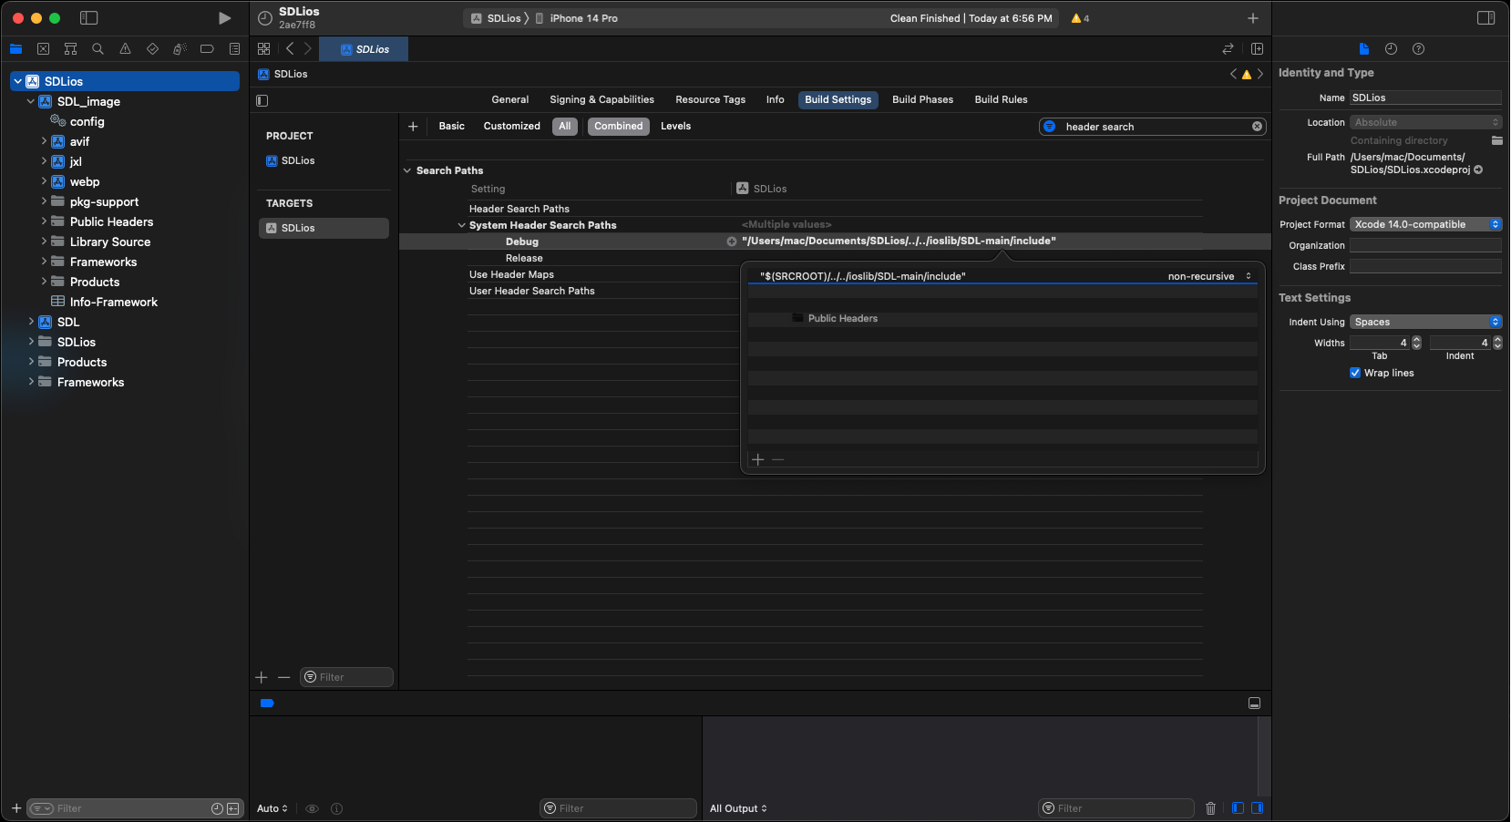This screenshot has width=1511, height=822.
Task: Show the History inspector
Action: coord(1391,49)
